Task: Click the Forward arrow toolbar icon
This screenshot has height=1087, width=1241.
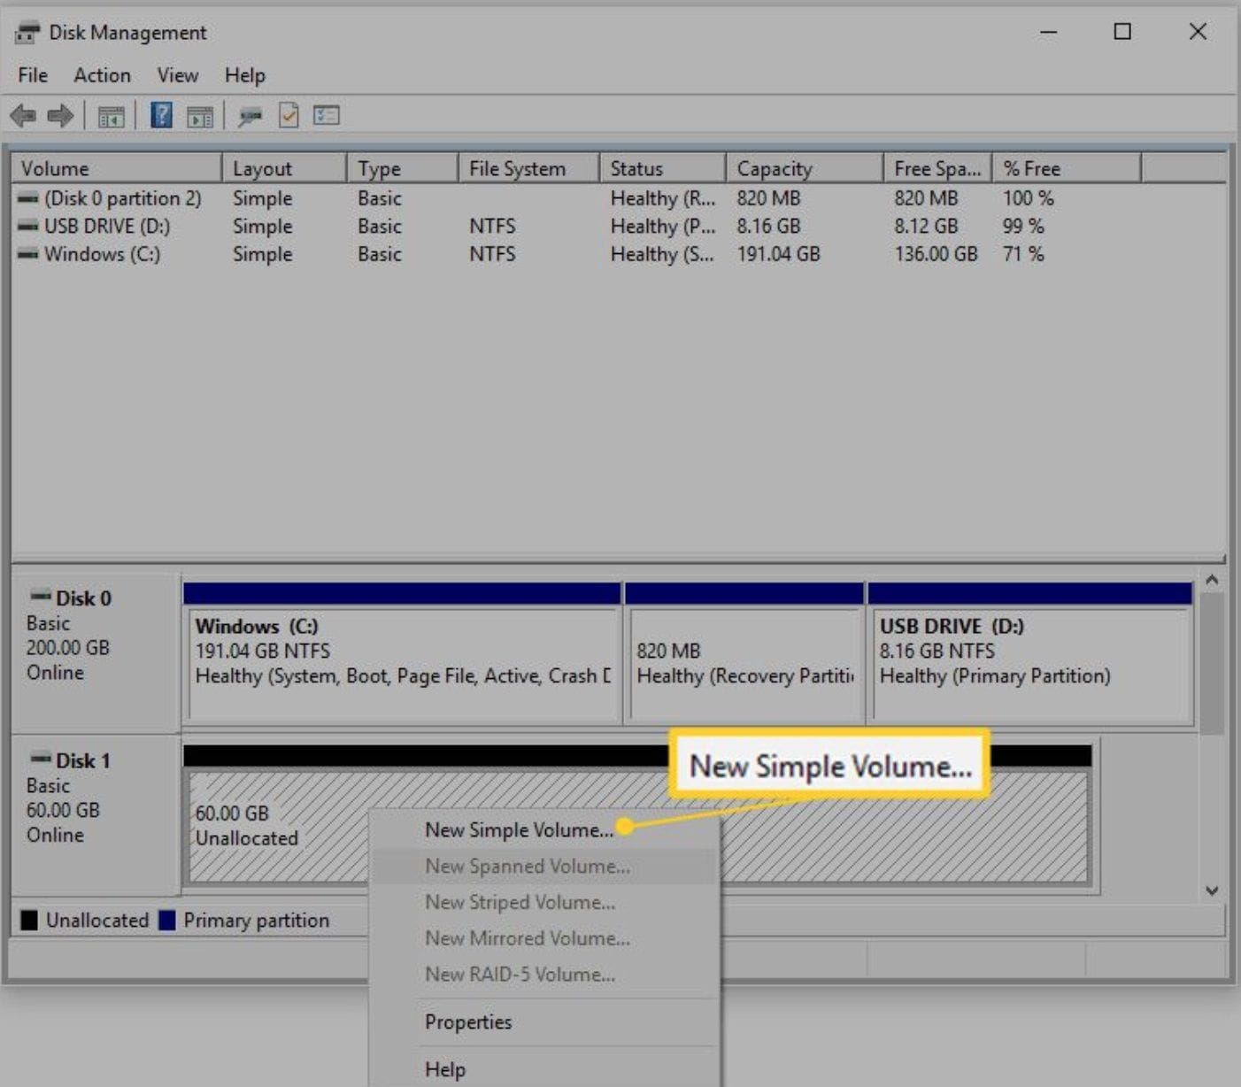Action: pos(60,116)
